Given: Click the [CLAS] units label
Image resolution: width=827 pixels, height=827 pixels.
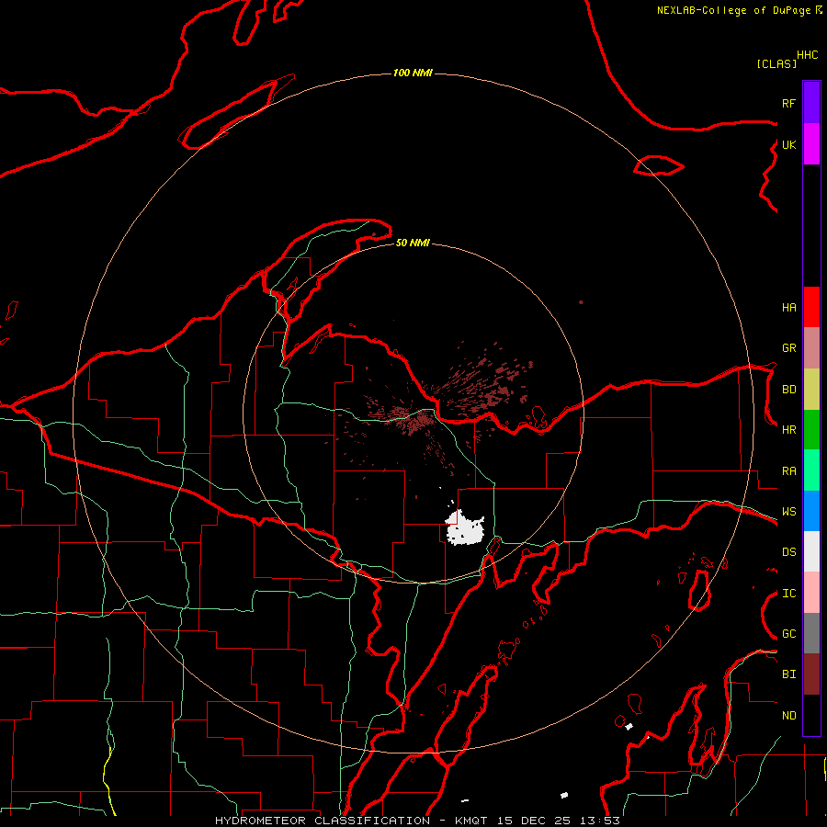Looking at the screenshot, I should [x=776, y=63].
